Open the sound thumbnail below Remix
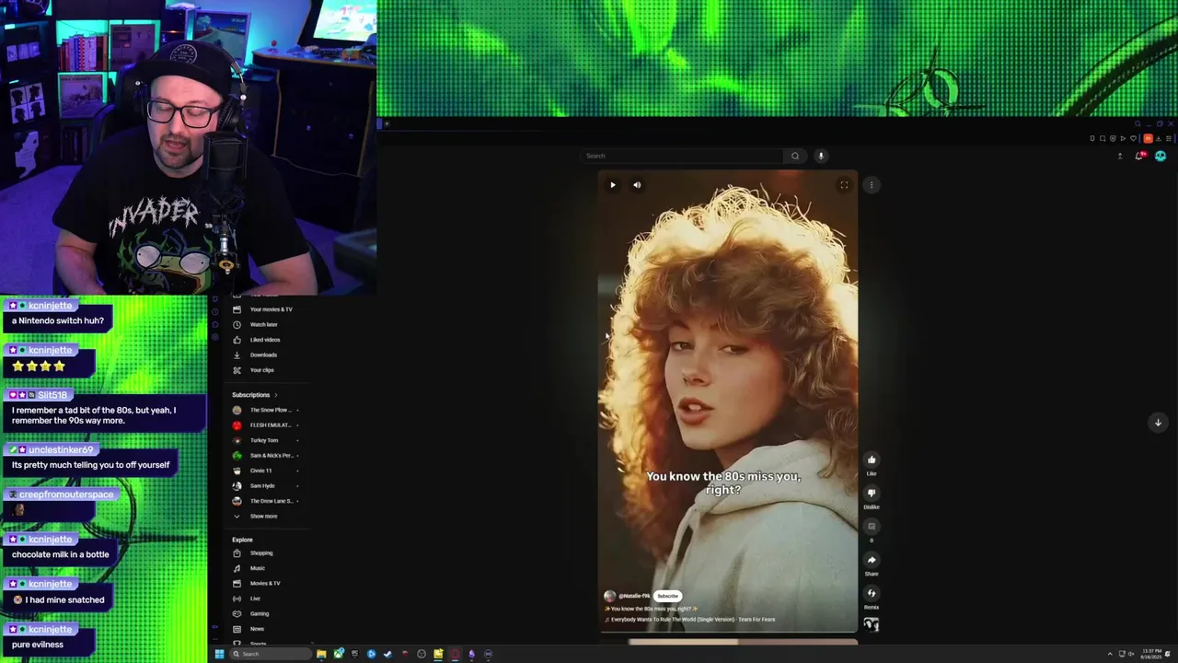This screenshot has width=1178, height=663. click(x=872, y=625)
